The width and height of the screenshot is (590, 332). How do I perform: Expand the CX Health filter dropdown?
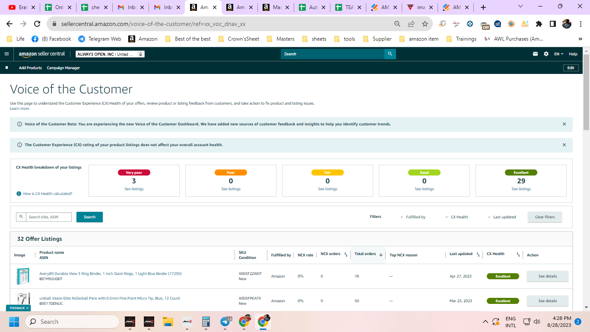[x=457, y=217]
